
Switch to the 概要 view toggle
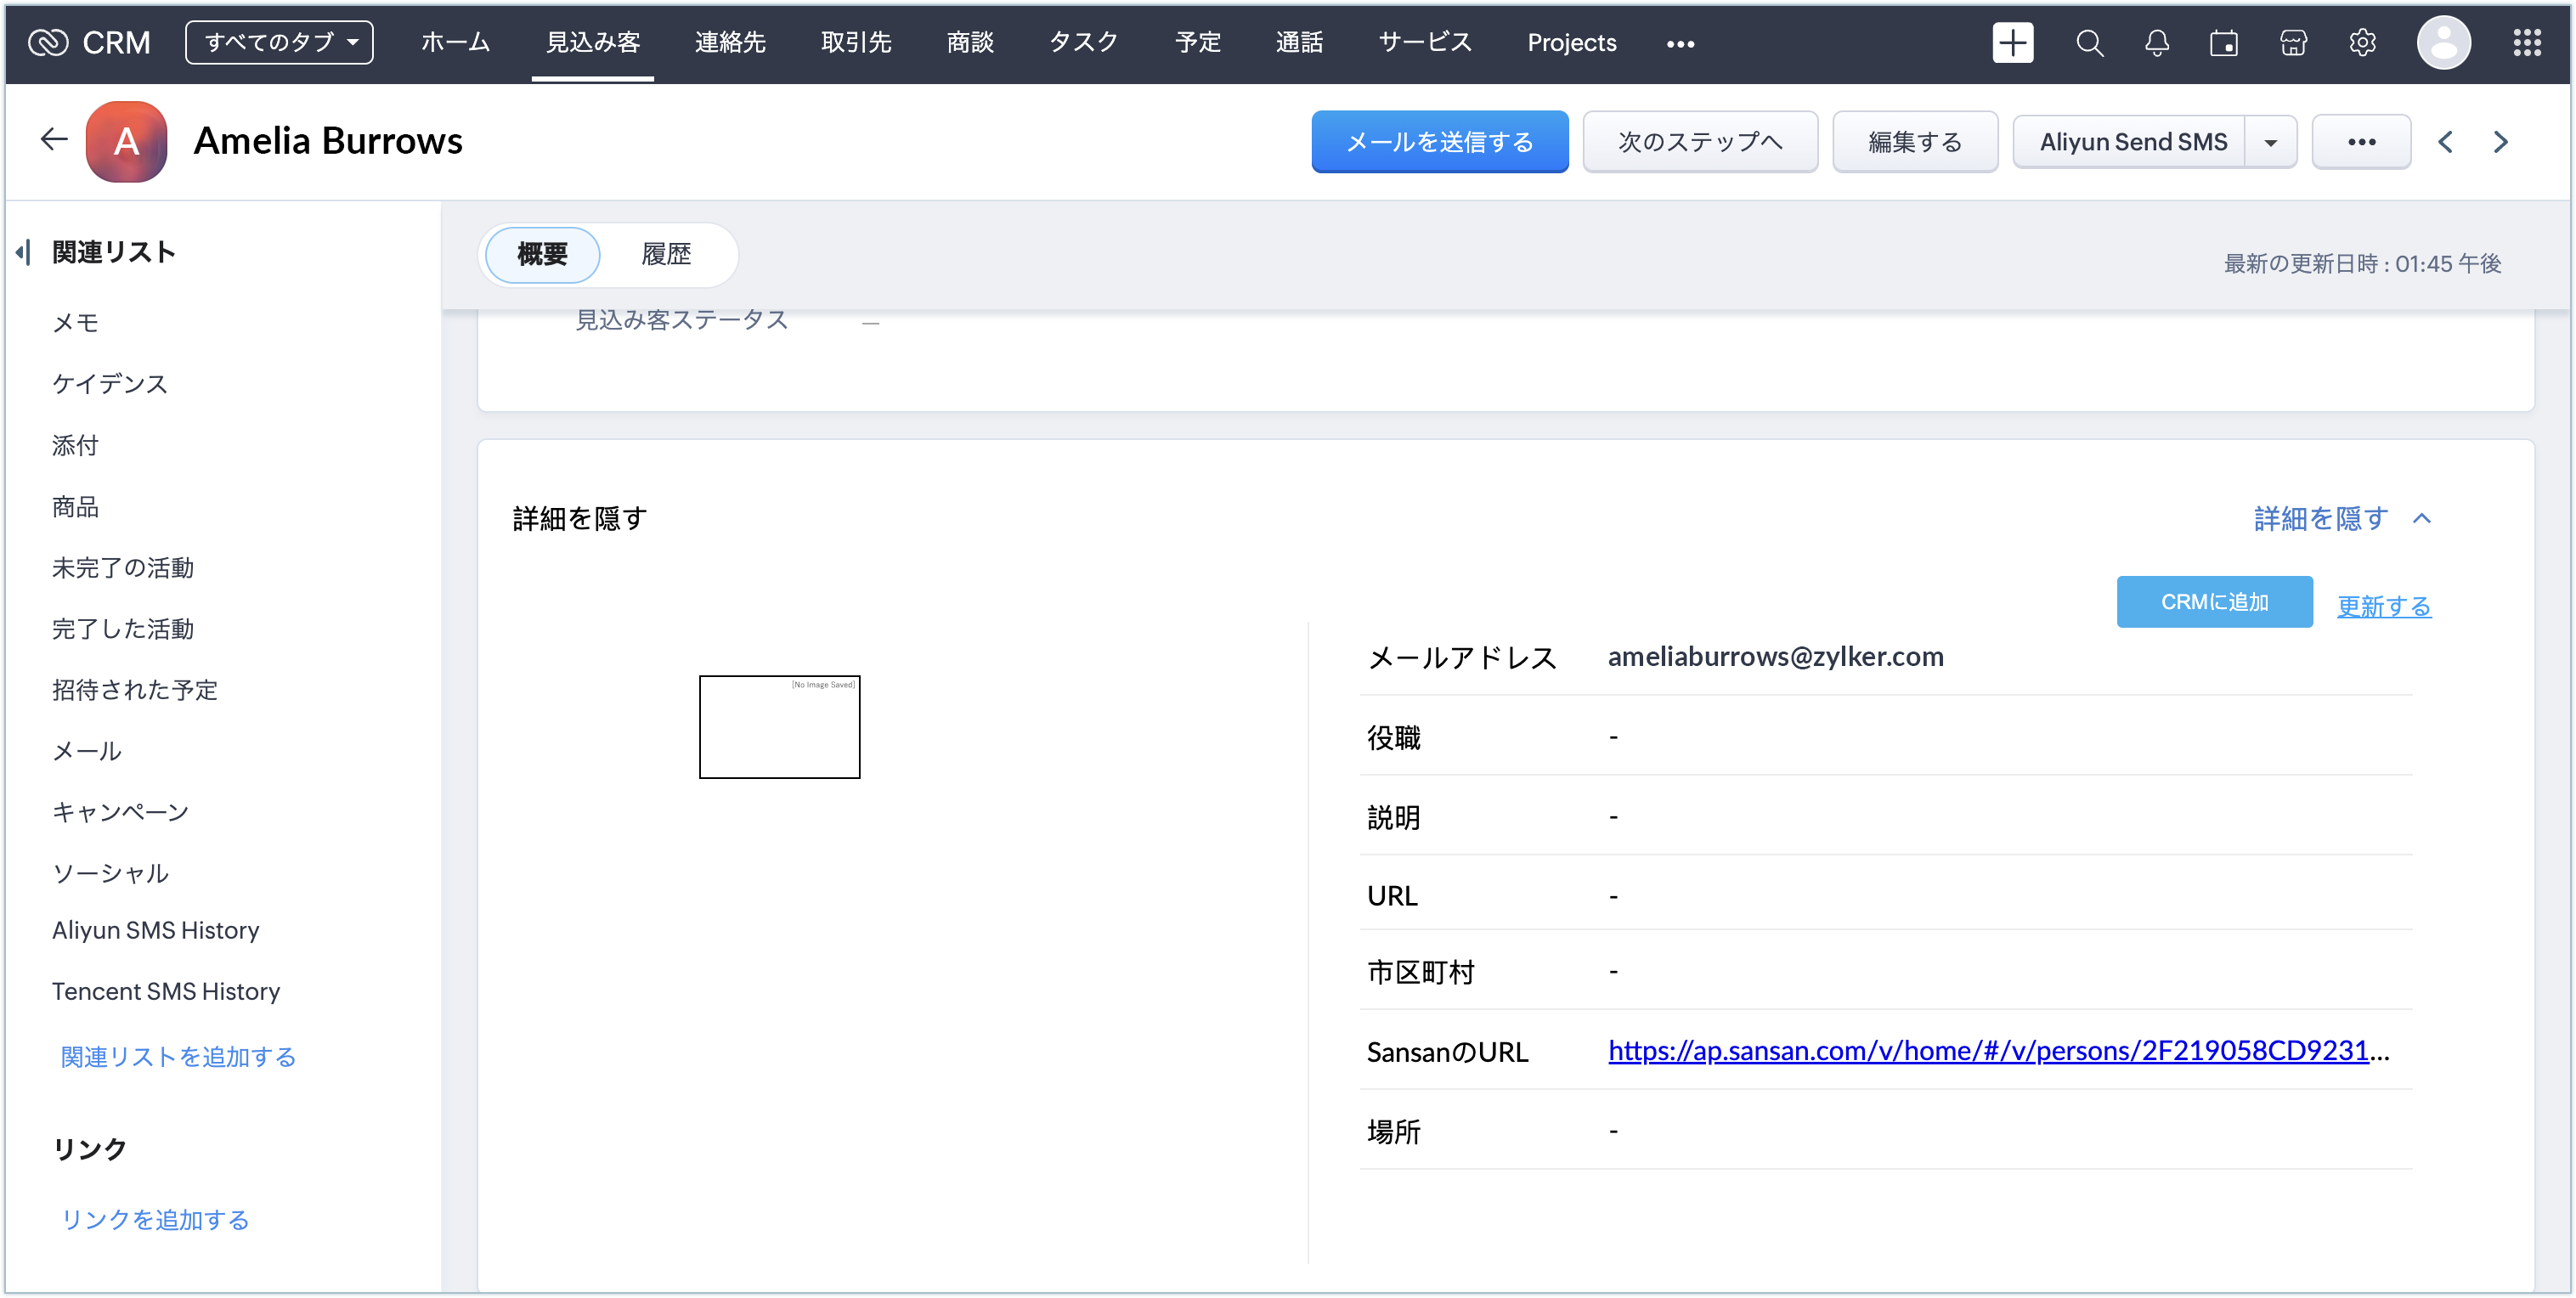coord(542,254)
